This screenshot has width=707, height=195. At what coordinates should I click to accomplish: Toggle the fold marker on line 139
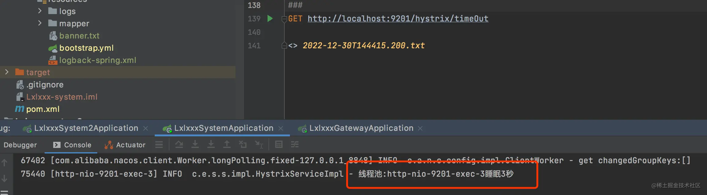coord(284,19)
